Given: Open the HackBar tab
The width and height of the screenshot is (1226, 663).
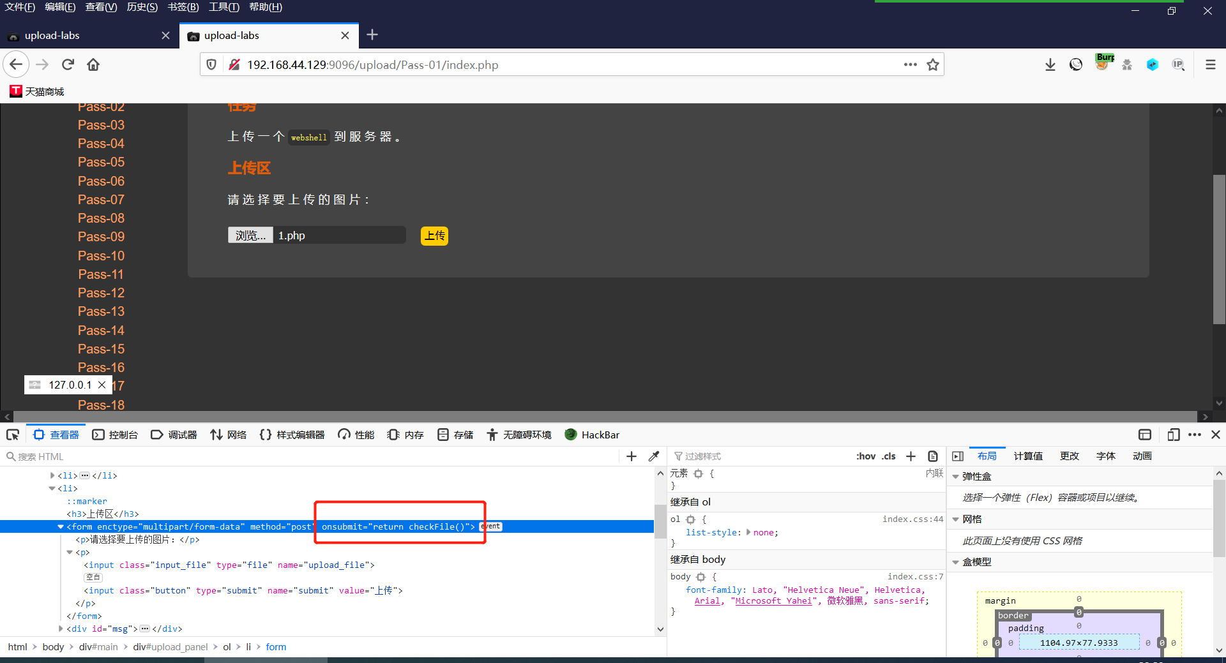Looking at the screenshot, I should [592, 435].
